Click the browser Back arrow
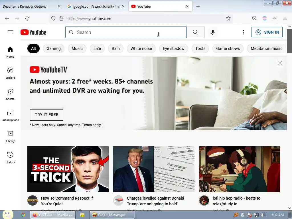The image size is (292, 219). coord(7,19)
